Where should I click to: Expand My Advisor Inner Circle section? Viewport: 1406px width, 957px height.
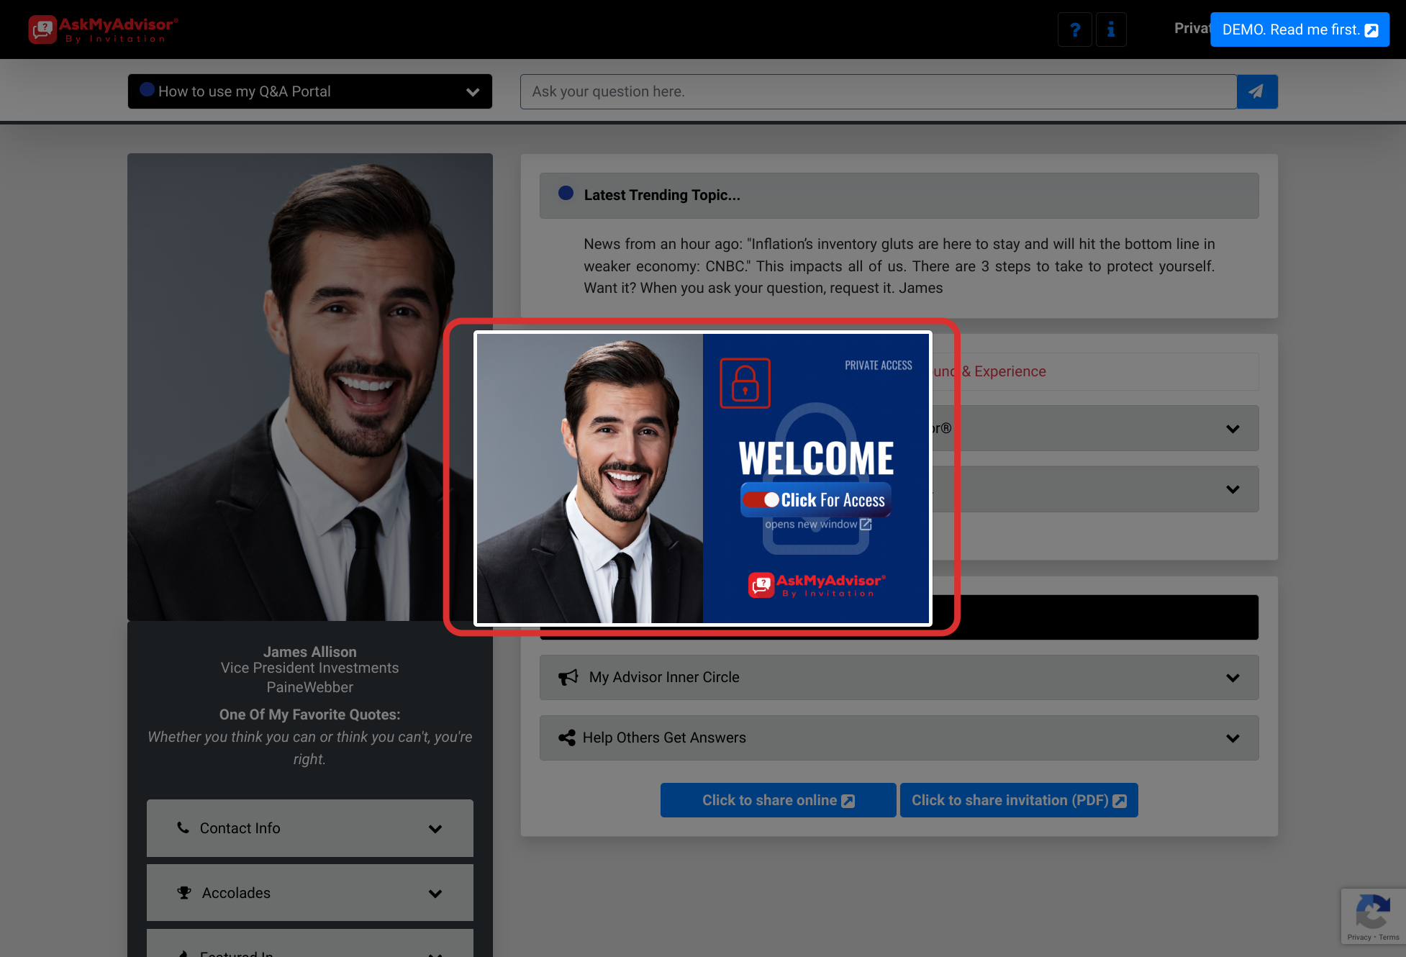(x=899, y=677)
